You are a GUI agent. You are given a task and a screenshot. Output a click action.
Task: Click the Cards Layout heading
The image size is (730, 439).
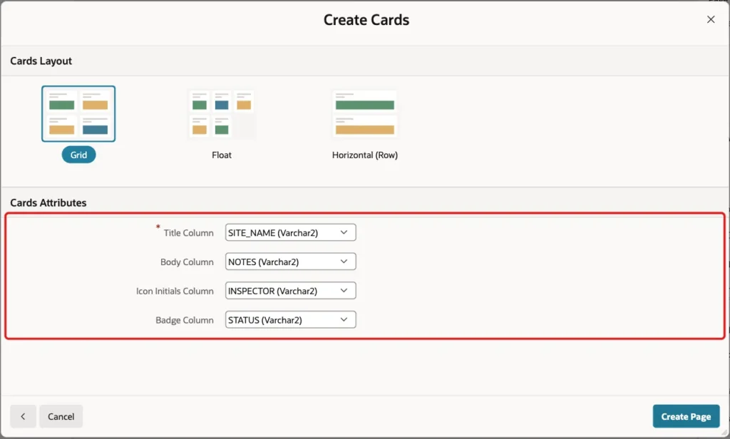coord(41,61)
